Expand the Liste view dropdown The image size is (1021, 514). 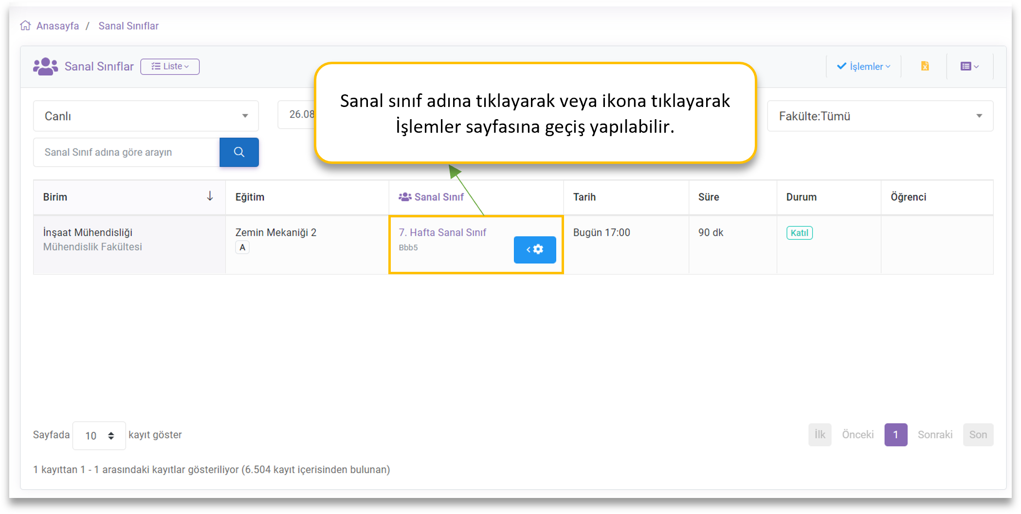(x=170, y=67)
